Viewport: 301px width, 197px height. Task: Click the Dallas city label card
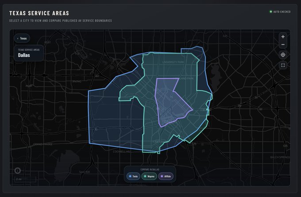point(29,53)
